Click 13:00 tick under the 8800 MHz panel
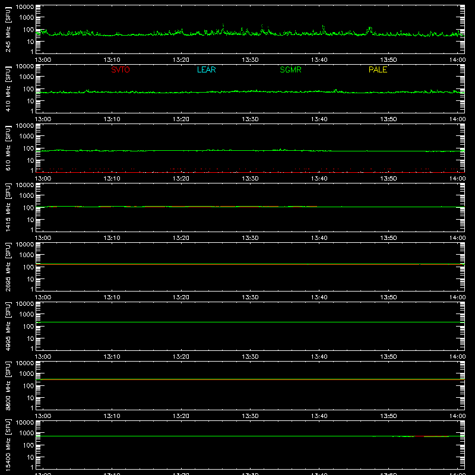The height and width of the screenshot is (475, 475). pyautogui.click(x=43, y=416)
